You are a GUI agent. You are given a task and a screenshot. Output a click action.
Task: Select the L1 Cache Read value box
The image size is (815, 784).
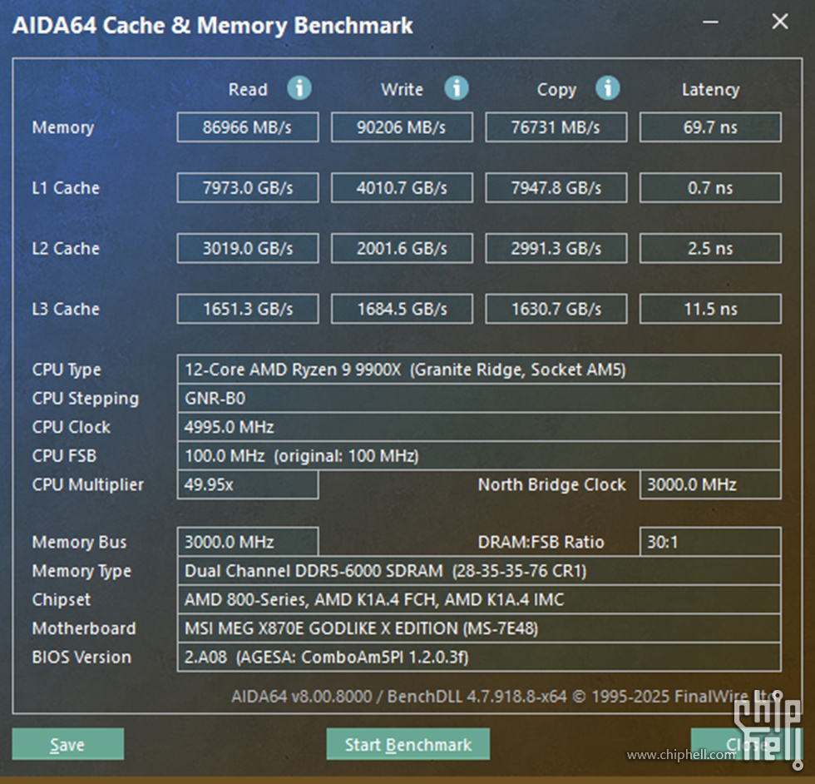(x=248, y=188)
